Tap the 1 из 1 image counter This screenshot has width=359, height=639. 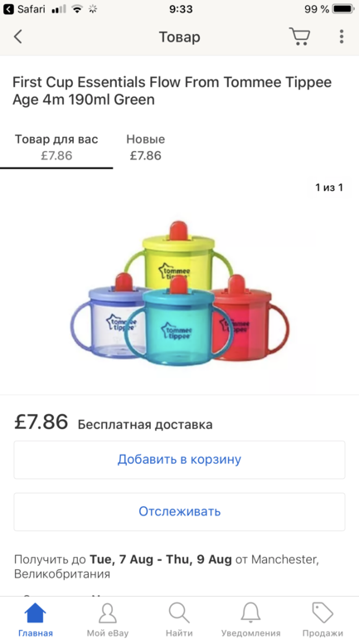coord(329,188)
